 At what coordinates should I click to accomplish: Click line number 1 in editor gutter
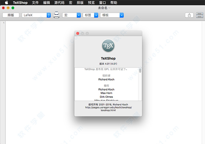(x=4, y=23)
